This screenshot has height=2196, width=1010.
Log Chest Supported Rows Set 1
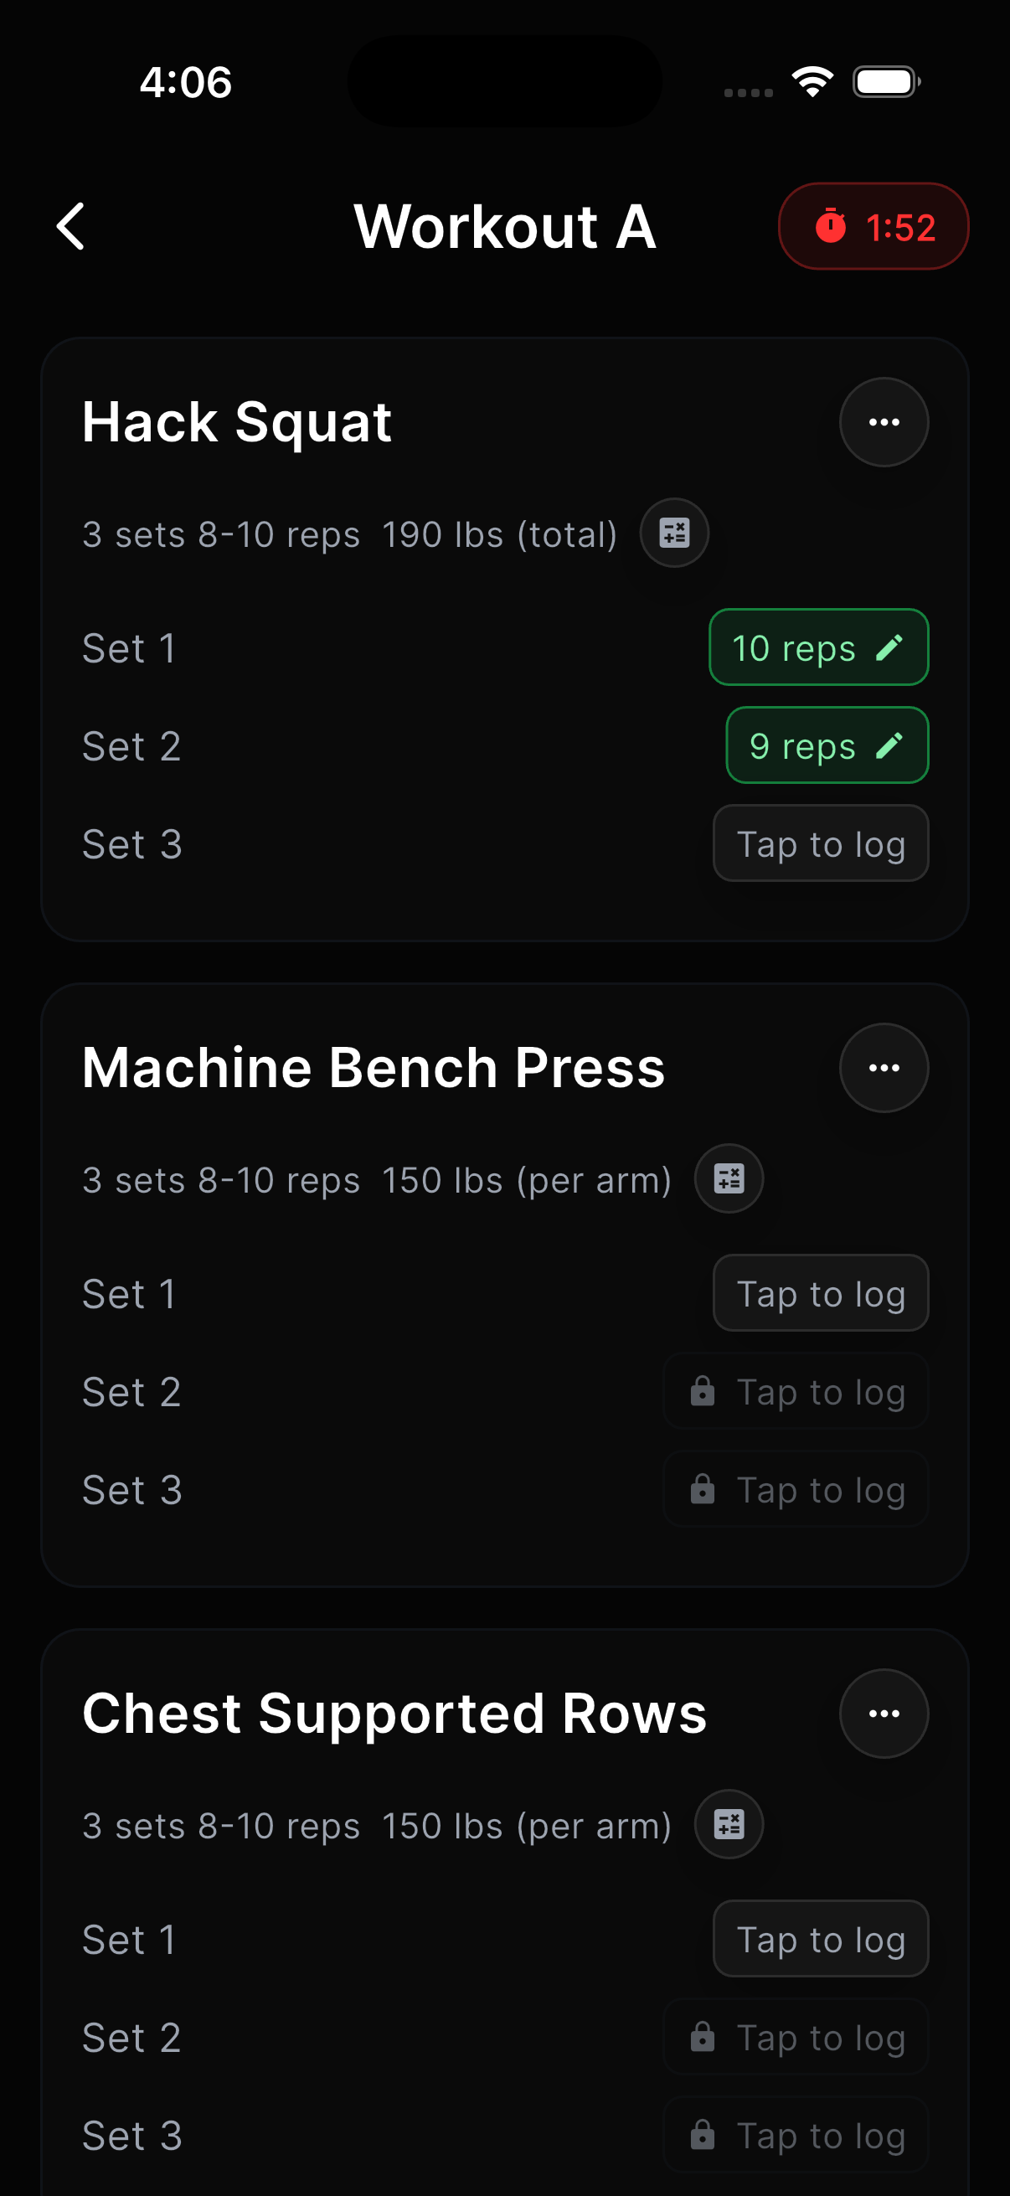820,1939
